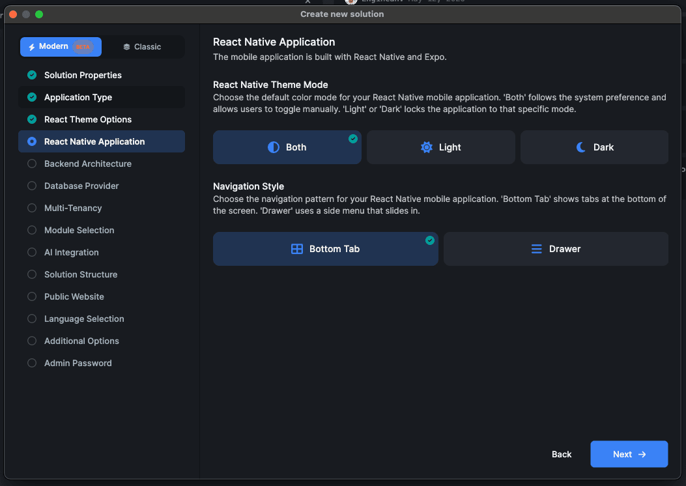This screenshot has width=686, height=486.
Task: Click the green zoom window button
Action: tap(39, 14)
